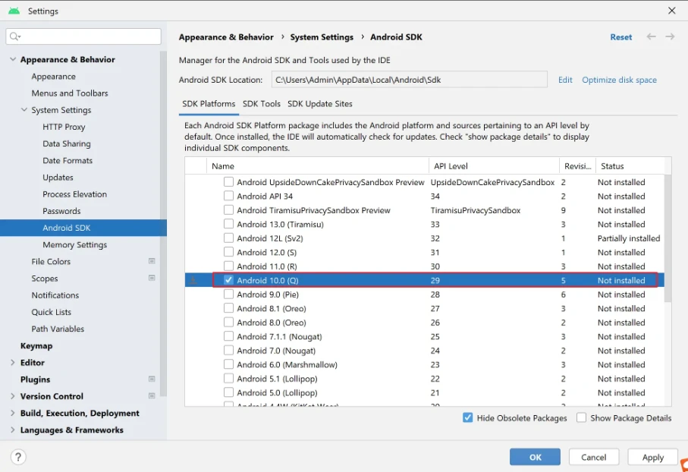This screenshot has height=472, width=688.
Task: Expand the Editor settings section
Action: (13, 363)
